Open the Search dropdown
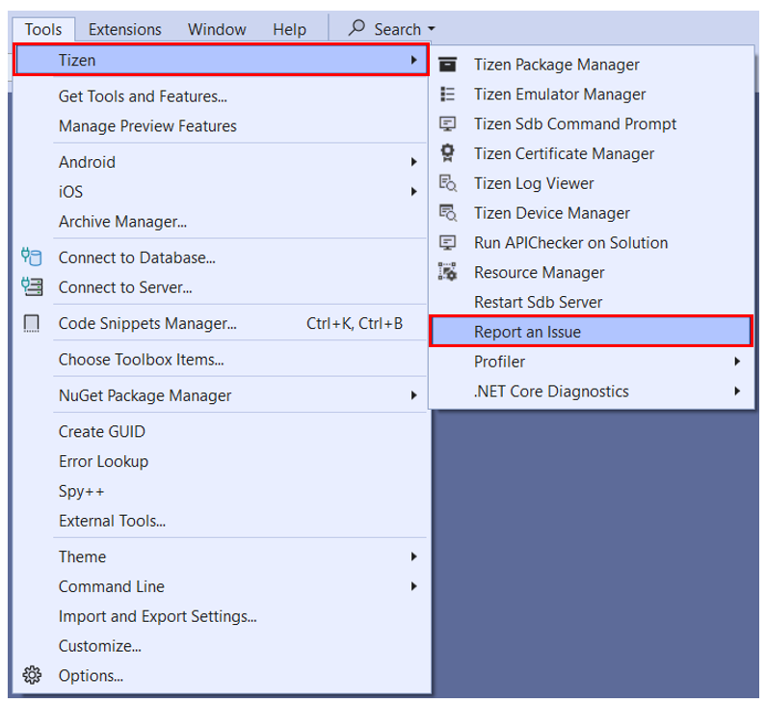 [391, 29]
